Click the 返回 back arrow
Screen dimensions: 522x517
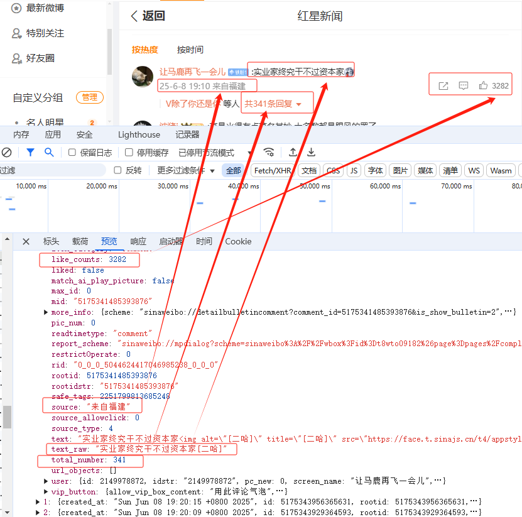point(134,16)
